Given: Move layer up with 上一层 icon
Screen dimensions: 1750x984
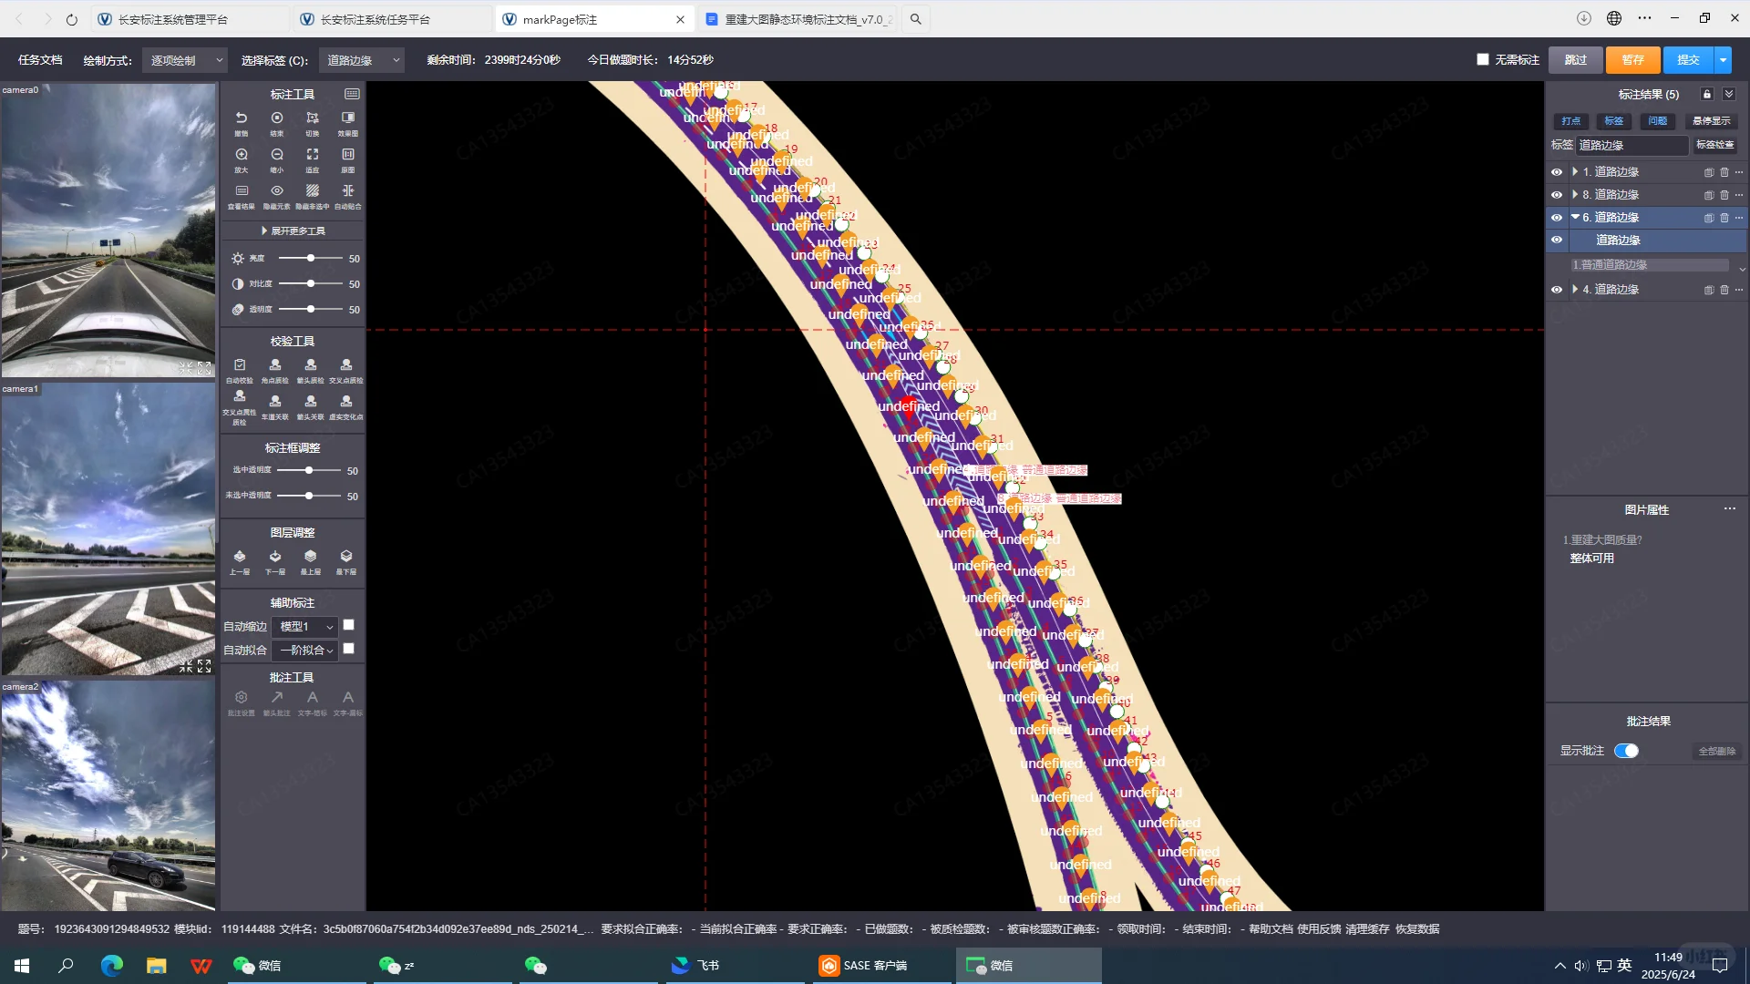Looking at the screenshot, I should pyautogui.click(x=239, y=557).
